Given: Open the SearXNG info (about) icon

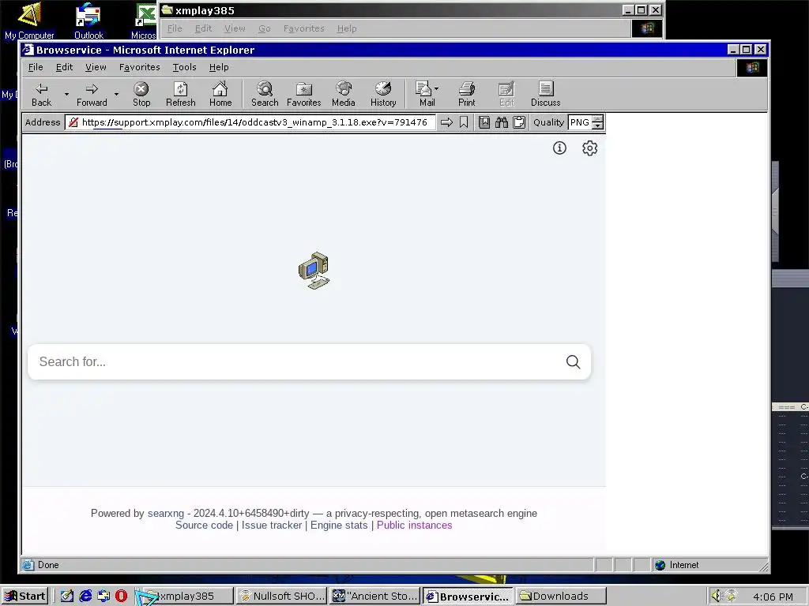Looking at the screenshot, I should click(559, 148).
